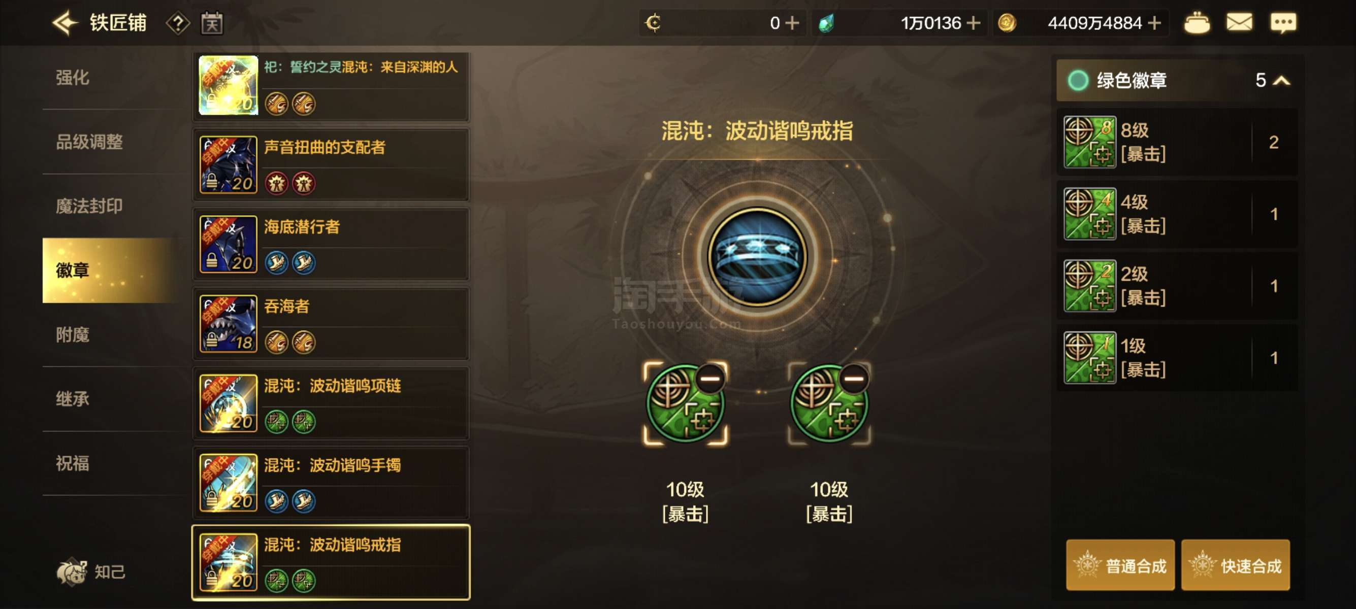Add more blue crystal currency with plus

[973, 23]
